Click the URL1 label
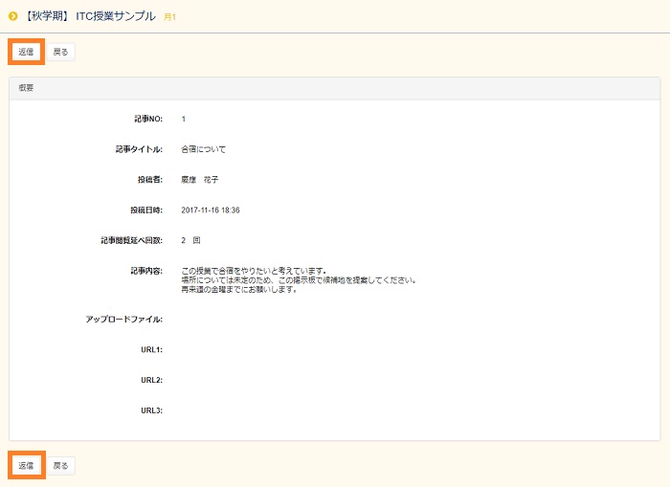The image size is (670, 487). [x=151, y=349]
